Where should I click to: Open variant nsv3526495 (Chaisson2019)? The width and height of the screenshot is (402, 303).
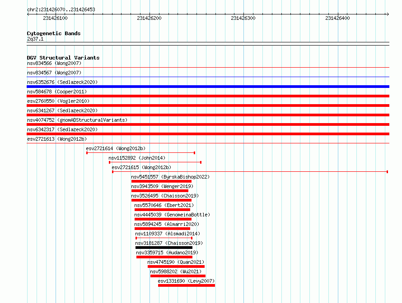point(165,196)
